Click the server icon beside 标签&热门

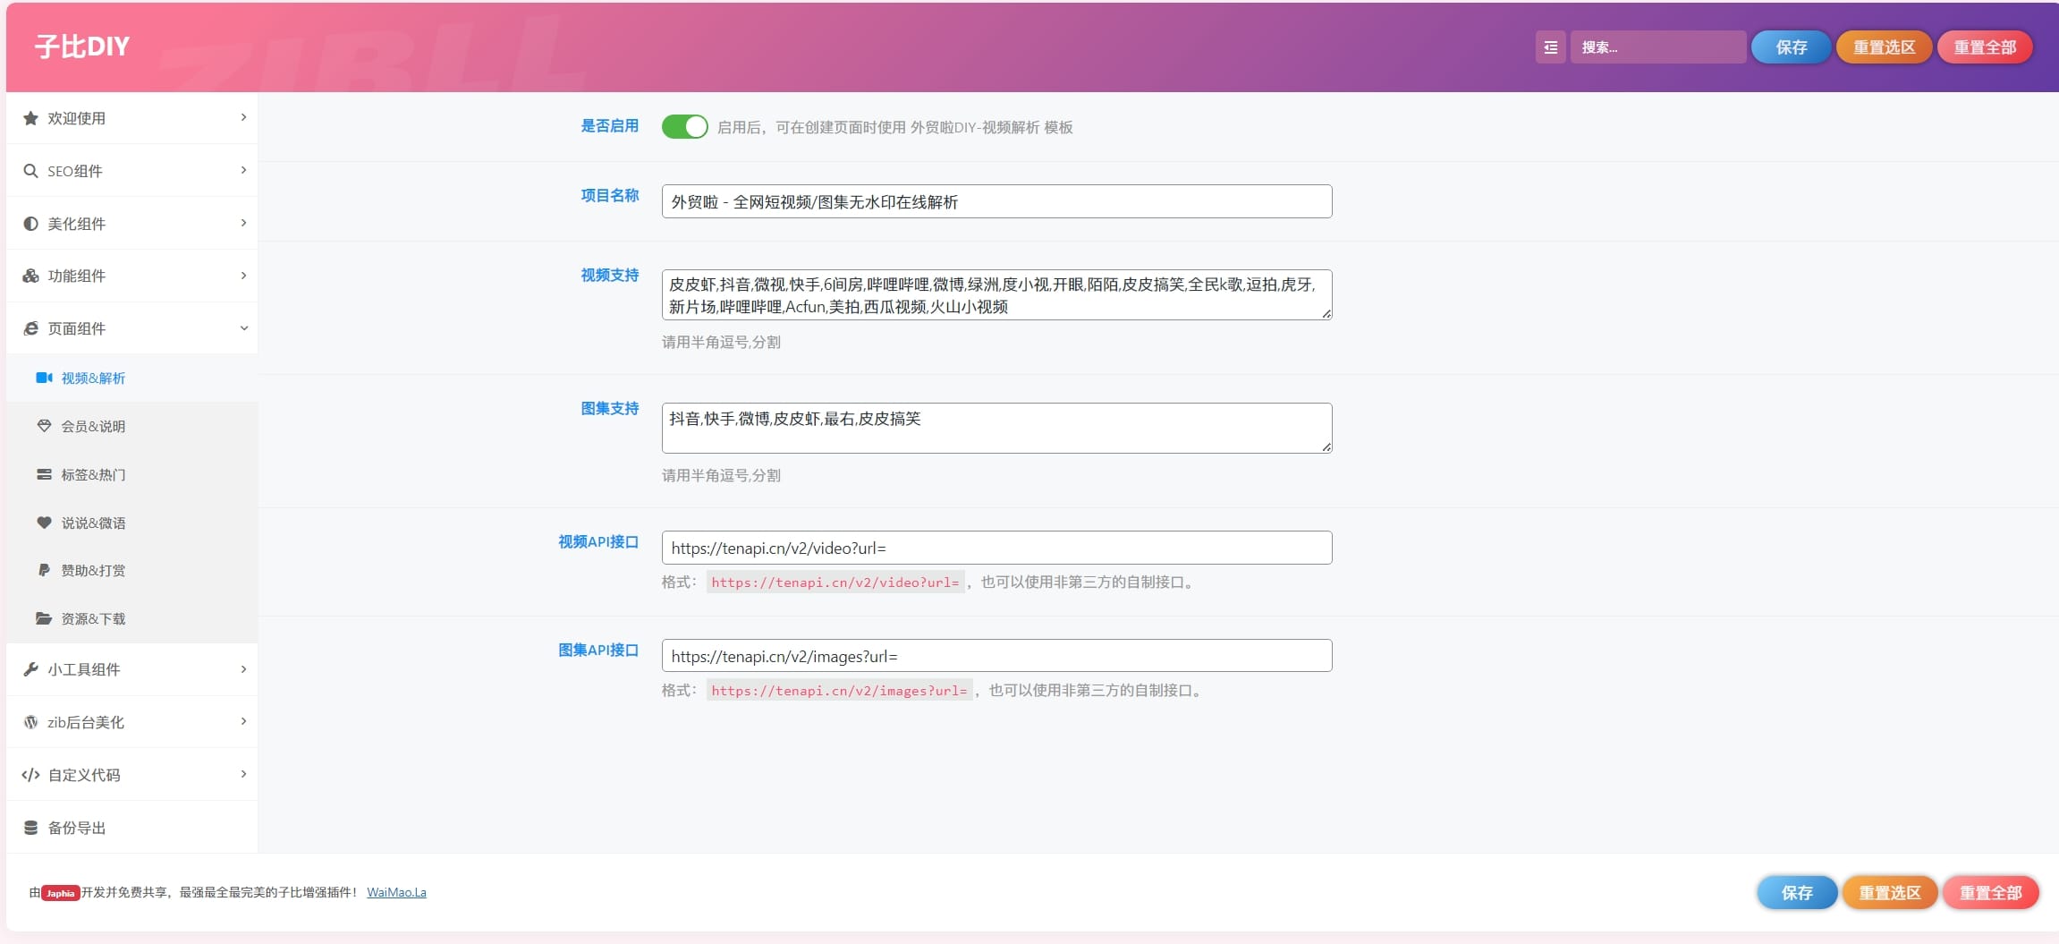coord(44,474)
